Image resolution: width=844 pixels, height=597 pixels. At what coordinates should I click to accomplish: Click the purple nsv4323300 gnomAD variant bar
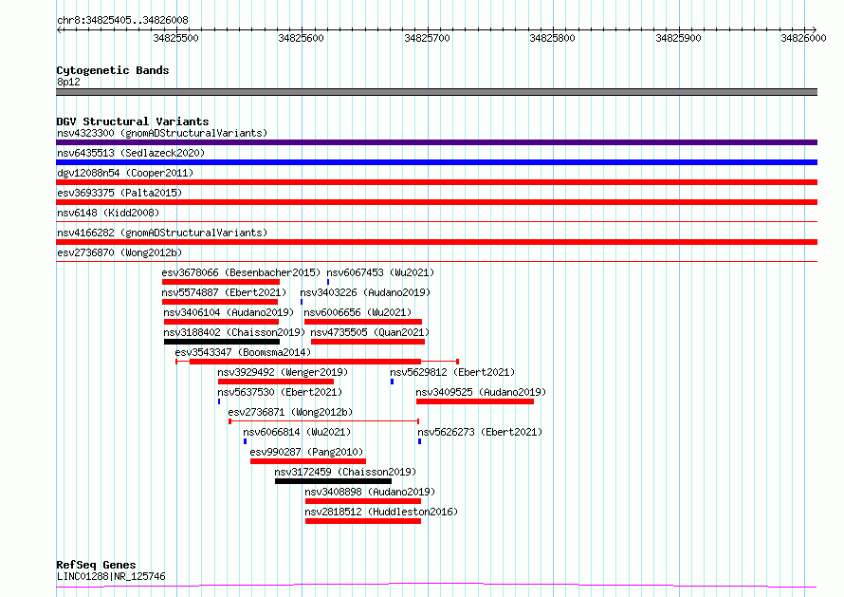click(436, 142)
